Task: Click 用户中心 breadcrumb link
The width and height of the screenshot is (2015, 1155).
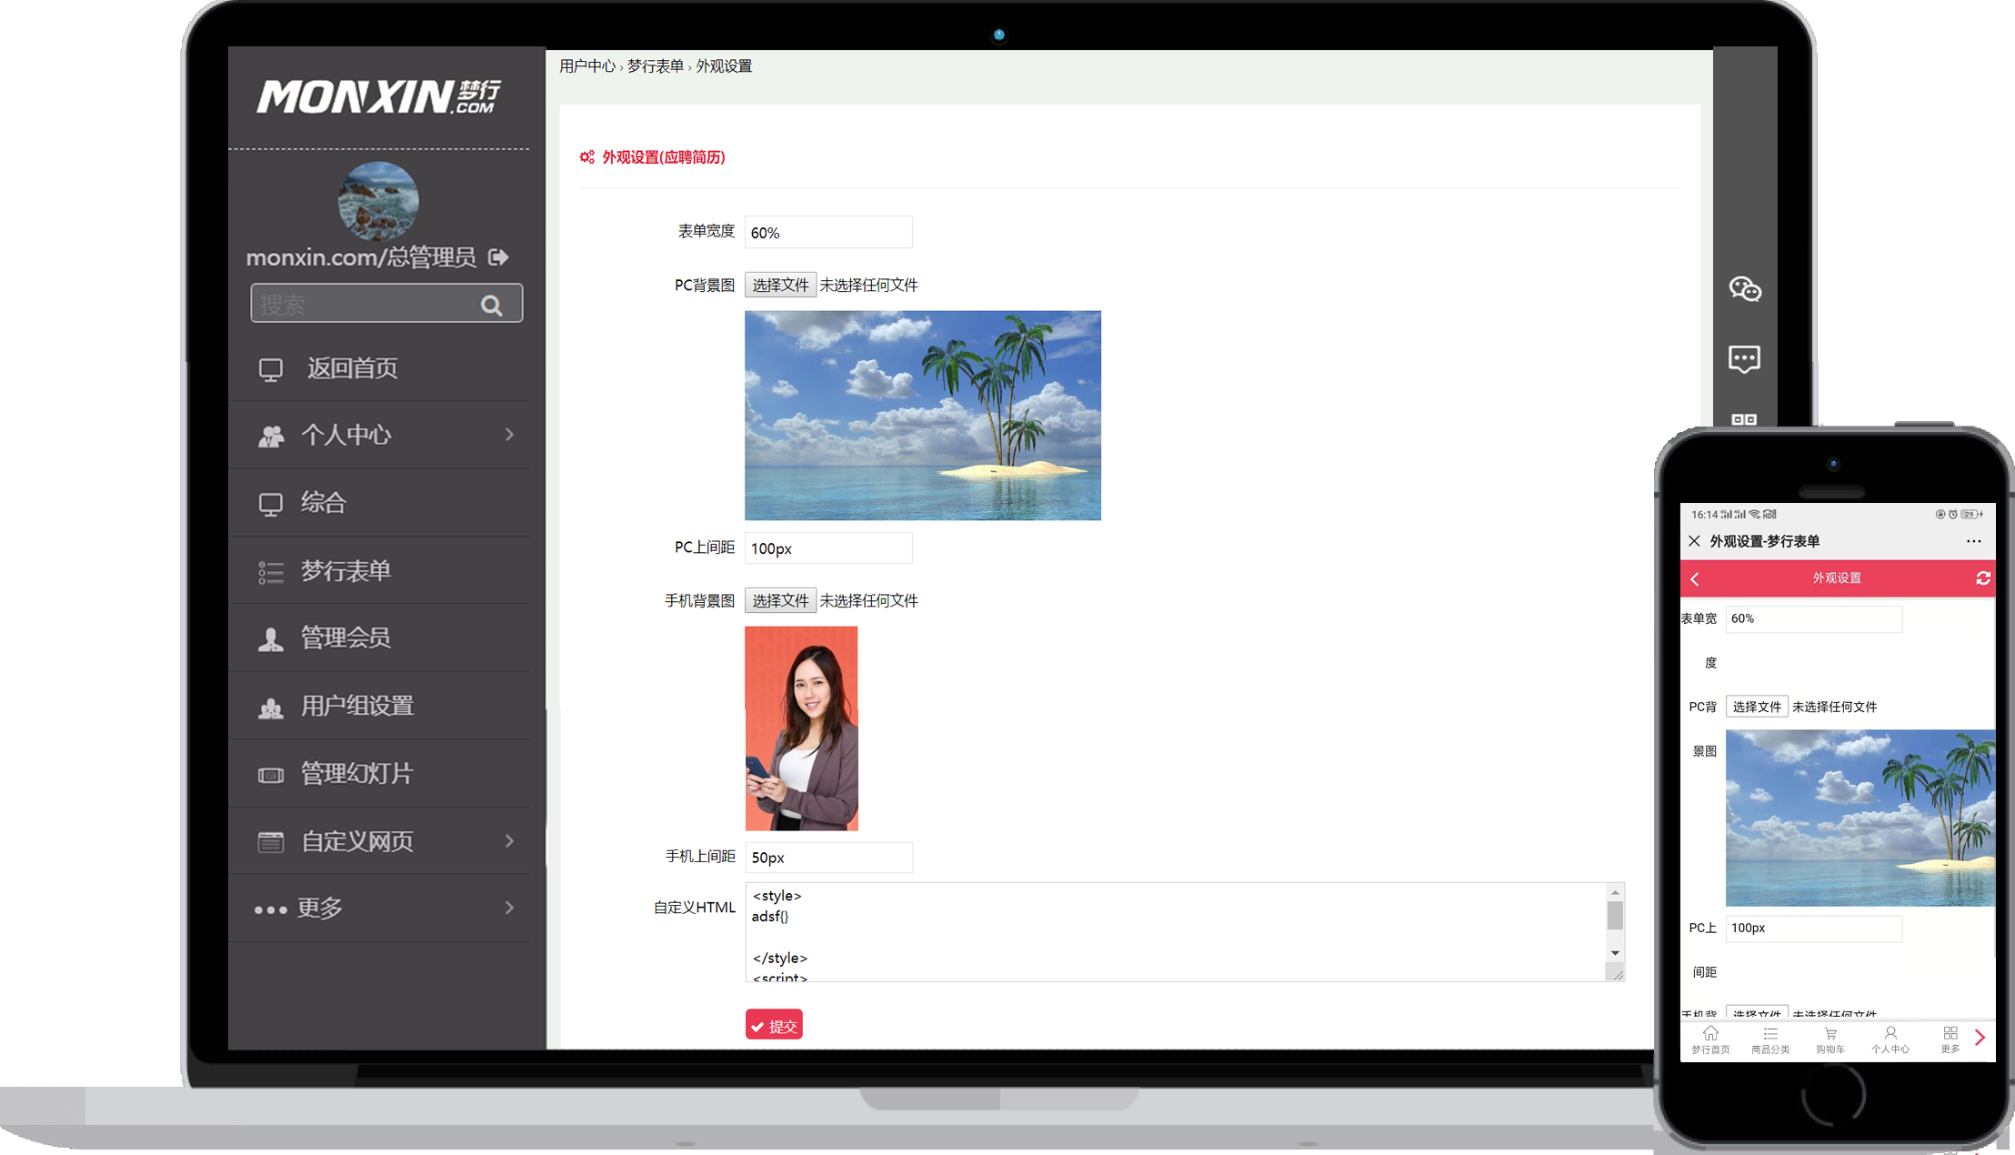Action: [587, 66]
